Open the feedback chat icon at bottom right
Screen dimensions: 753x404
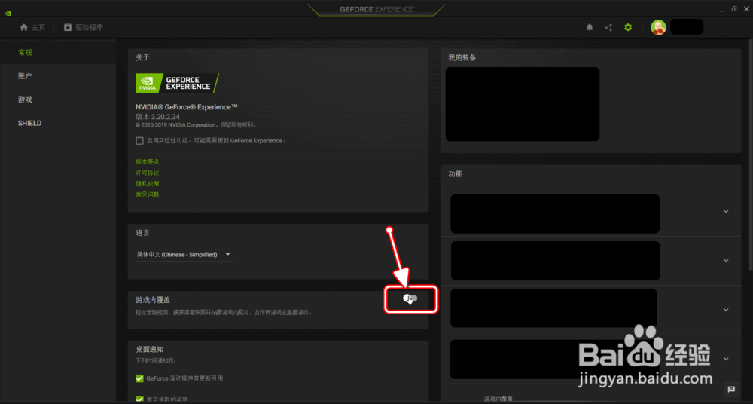pos(731,389)
